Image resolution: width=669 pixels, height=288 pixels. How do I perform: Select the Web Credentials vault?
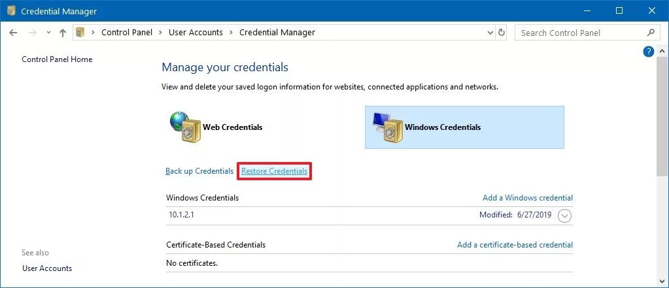[216, 127]
